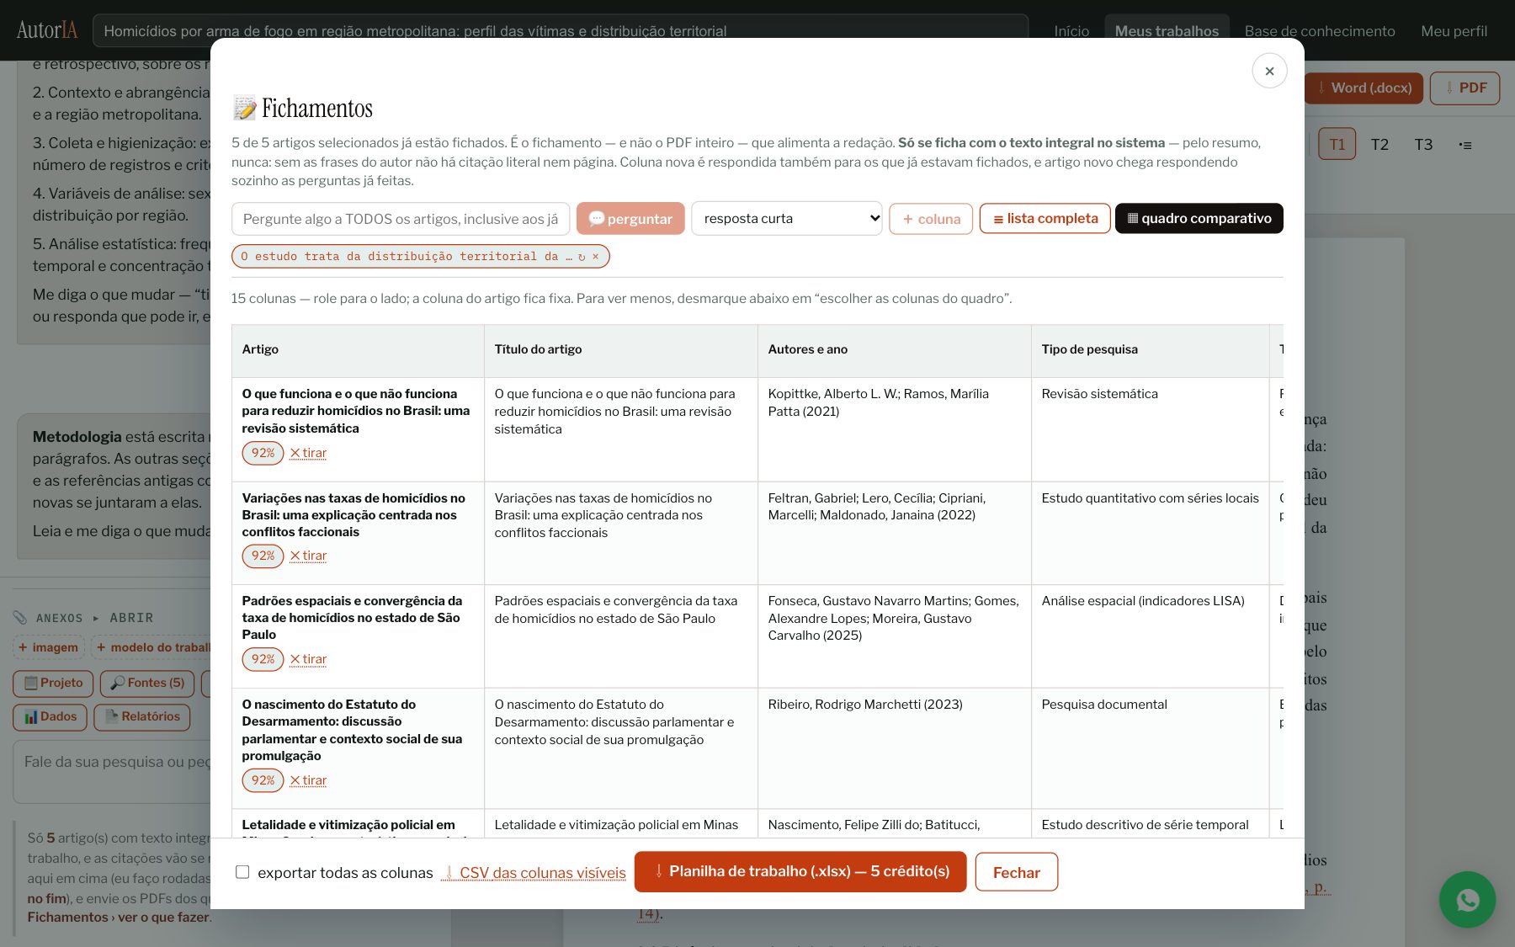Open Base de conhecimento tab

click(1320, 31)
